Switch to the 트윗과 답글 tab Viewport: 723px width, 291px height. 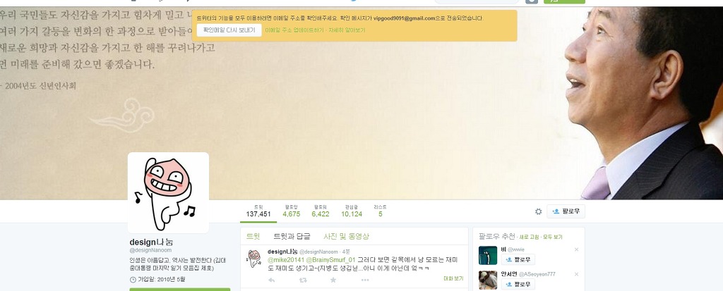(292, 236)
